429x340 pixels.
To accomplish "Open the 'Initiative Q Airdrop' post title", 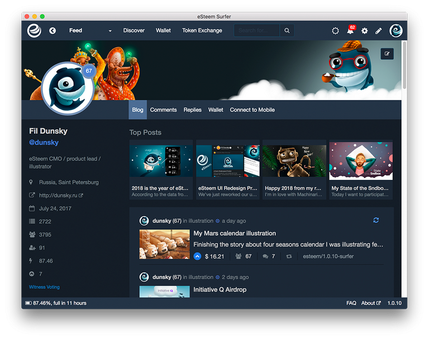I will click(220, 289).
